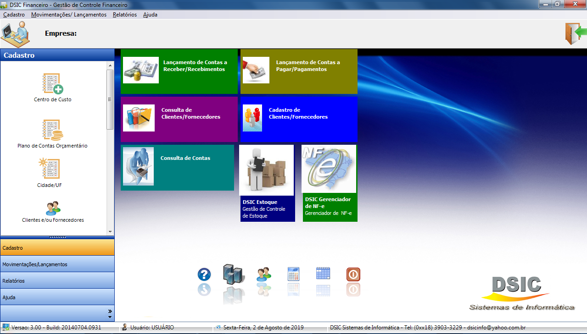Open Plano de Contas Orçamentário
This screenshot has height=334, width=587.
tap(53, 134)
